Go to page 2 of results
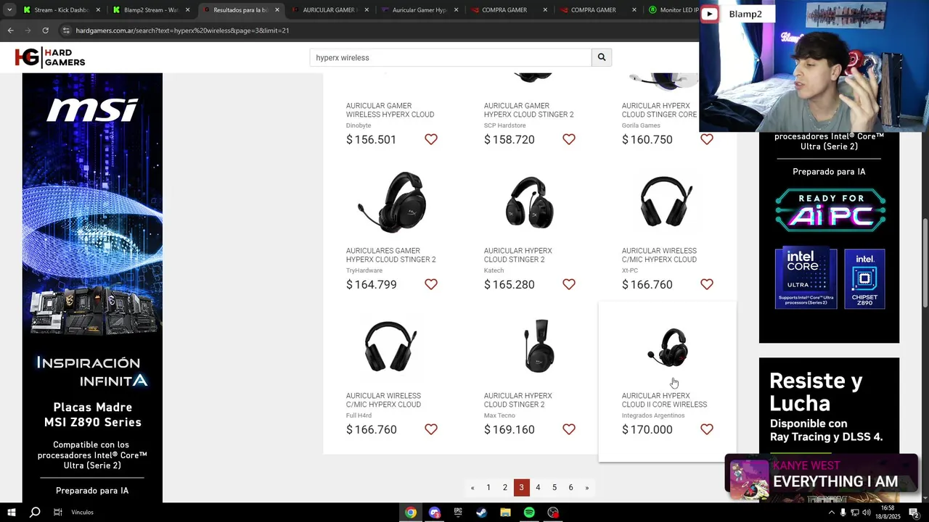Screen dimensions: 929x522 click(505, 487)
